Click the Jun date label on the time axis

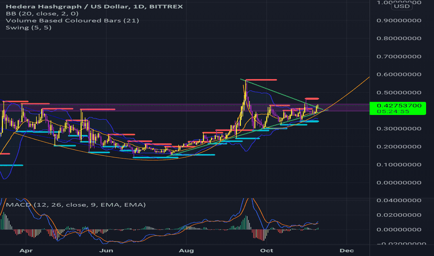106,250
